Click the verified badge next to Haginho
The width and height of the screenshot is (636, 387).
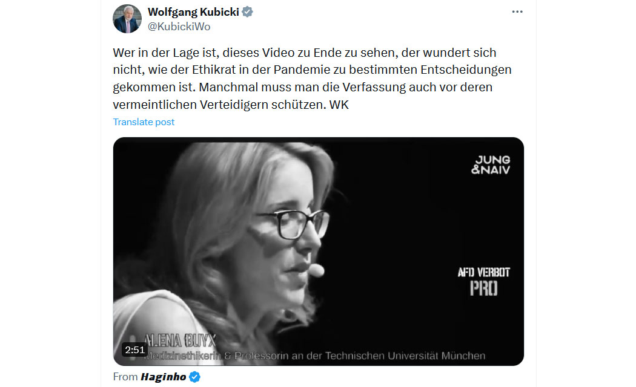(195, 377)
